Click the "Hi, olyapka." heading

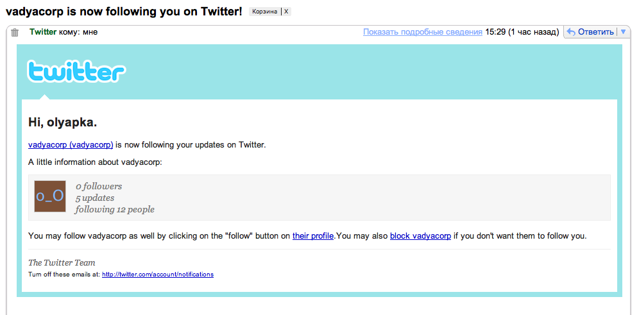62,123
